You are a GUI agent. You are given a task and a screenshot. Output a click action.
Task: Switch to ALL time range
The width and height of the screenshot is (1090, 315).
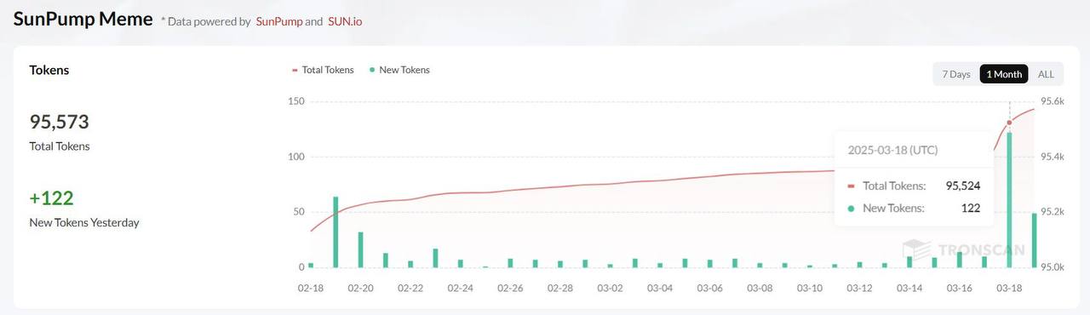(1046, 74)
